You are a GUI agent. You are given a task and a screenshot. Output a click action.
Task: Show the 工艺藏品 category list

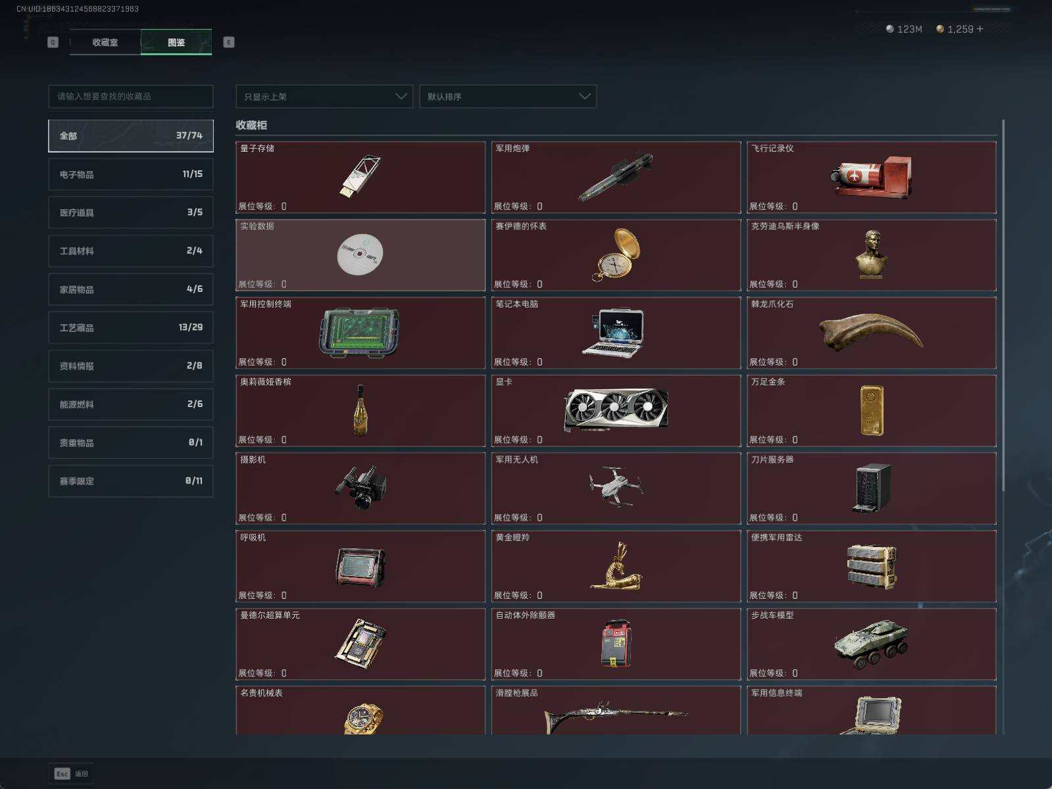coord(131,327)
